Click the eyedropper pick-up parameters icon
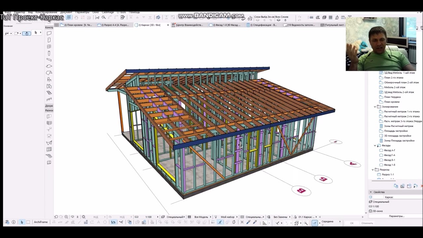Viewport: 423px width, 238px height. point(249,222)
